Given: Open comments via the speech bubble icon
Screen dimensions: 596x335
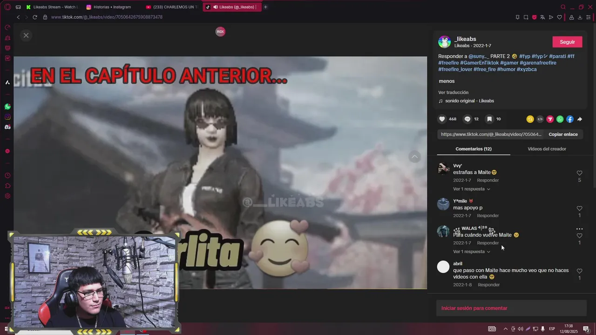Looking at the screenshot, I should (467, 119).
